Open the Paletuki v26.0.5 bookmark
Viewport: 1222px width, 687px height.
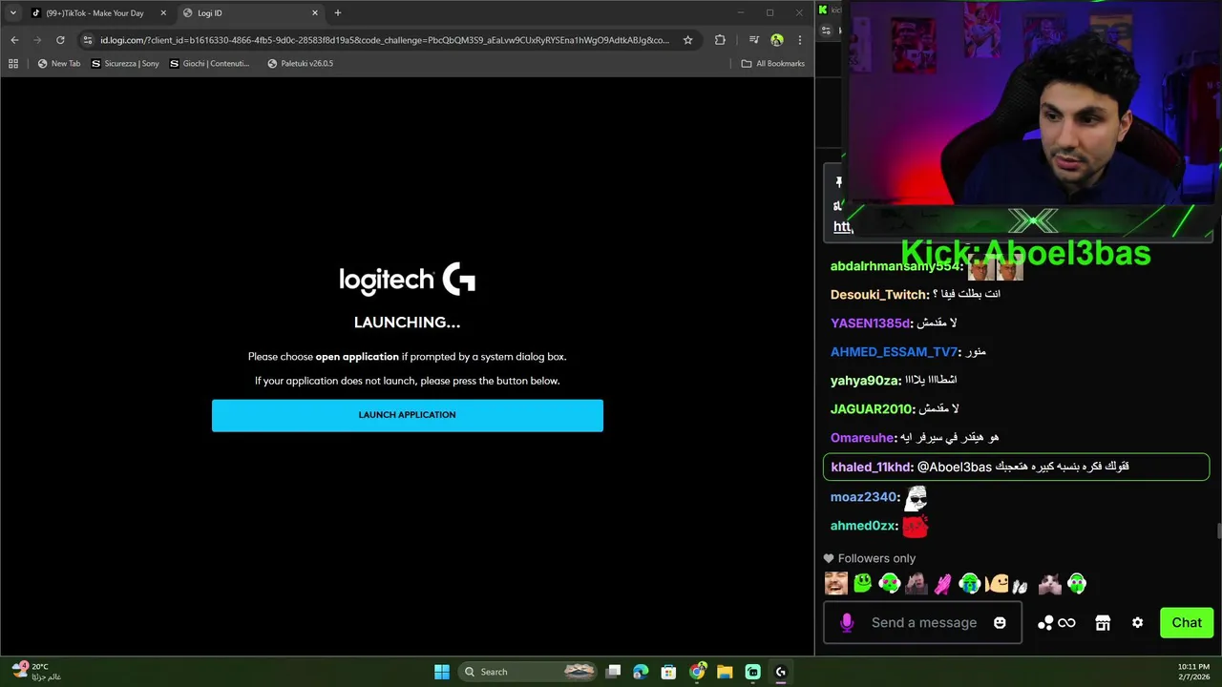(x=301, y=64)
